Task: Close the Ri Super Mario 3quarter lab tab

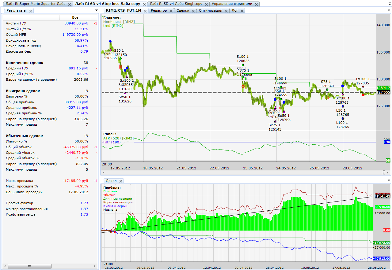Action: point(70,4)
